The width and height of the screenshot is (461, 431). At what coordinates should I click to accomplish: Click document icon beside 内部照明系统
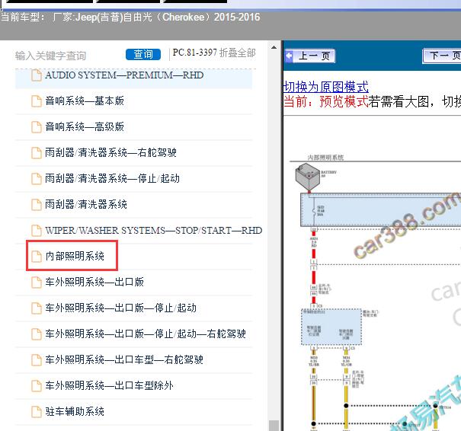[x=37, y=256]
